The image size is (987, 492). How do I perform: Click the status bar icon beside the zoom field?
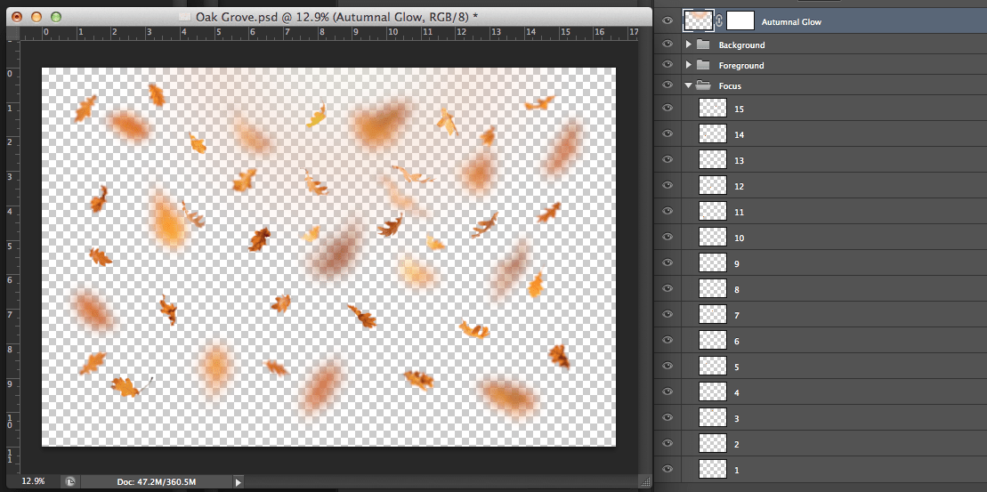pos(69,481)
